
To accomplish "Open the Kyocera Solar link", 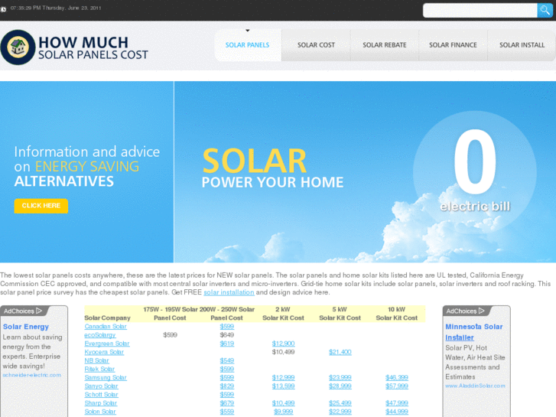I will tap(104, 352).
